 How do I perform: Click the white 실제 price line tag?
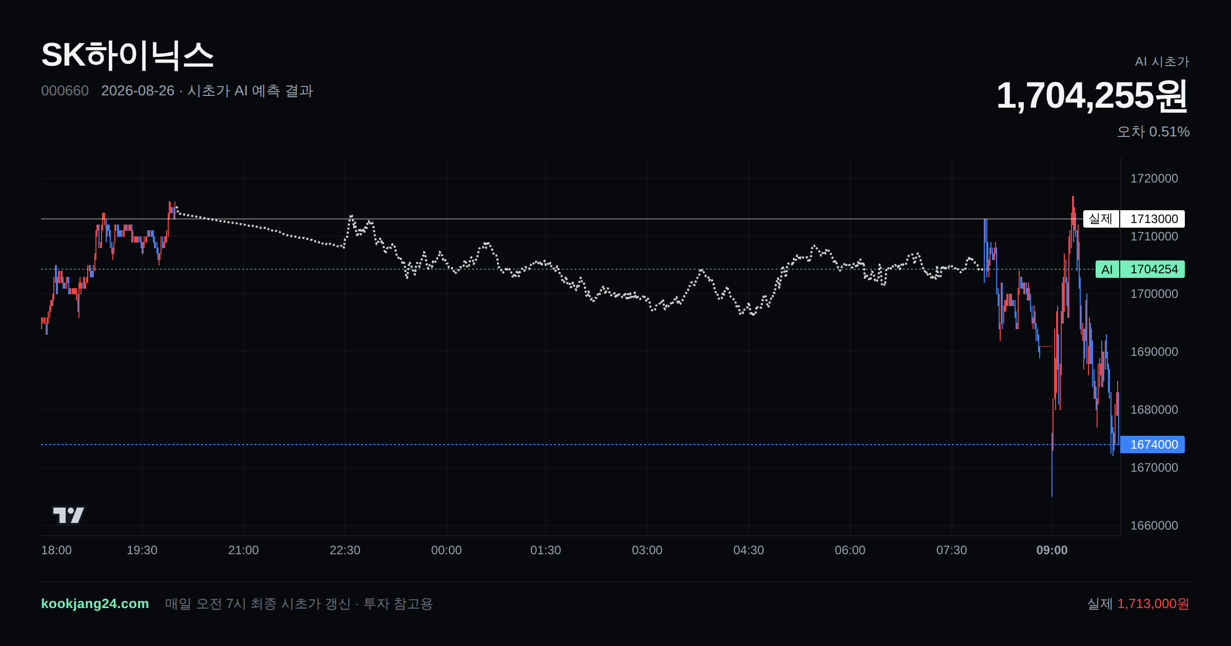[1101, 219]
